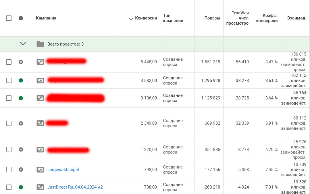This screenshot has width=310, height=194.
Task: Click the paused status icon in the 2 349,00 row
Action: point(21,123)
